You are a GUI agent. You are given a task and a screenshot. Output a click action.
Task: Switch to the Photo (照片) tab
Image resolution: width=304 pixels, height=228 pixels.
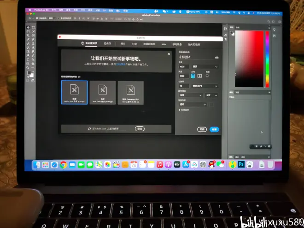[x=123, y=44]
